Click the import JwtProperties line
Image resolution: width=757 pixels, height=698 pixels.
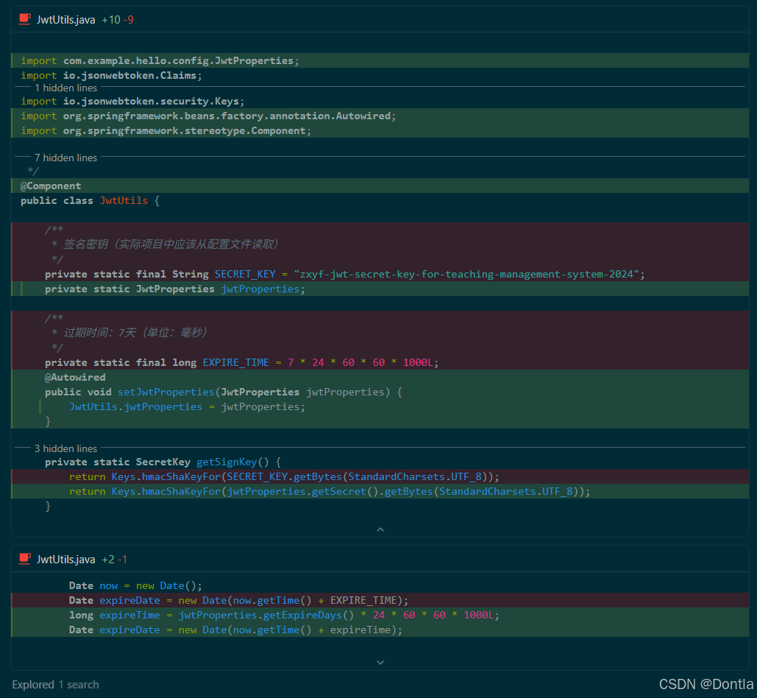click(380, 60)
